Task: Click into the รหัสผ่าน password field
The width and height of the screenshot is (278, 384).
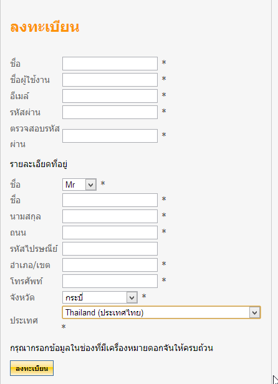Action: point(110,112)
